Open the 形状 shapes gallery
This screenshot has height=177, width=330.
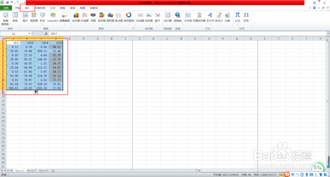coord(43,18)
